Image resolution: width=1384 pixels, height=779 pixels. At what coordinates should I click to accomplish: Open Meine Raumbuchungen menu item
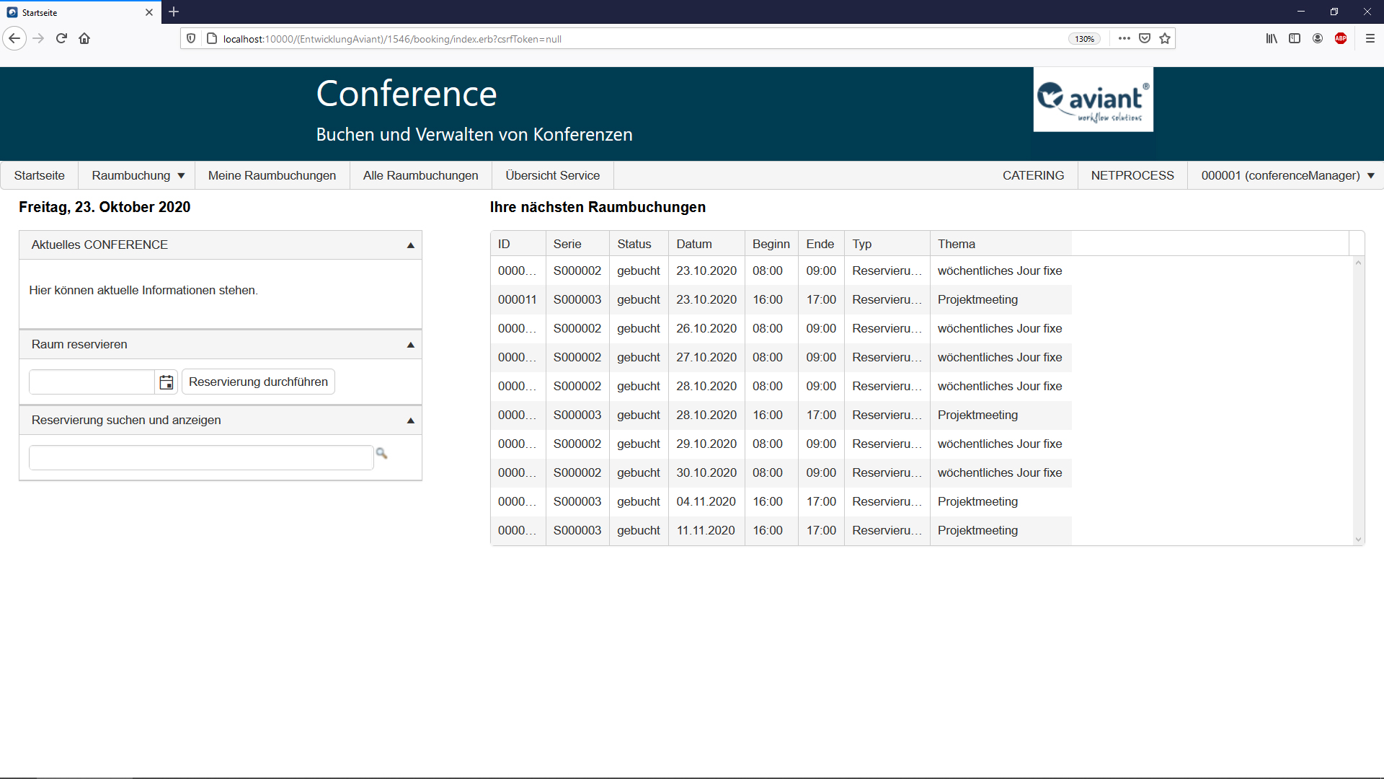pos(272,175)
